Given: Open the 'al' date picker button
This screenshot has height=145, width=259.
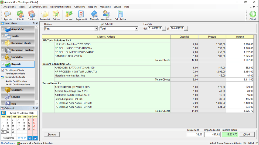Looking at the screenshot, I should tap(186, 29).
